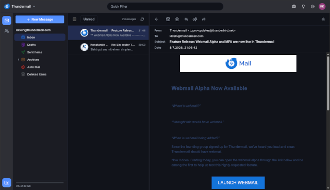Click the Thundermail sender avatar in list
The width and height of the screenshot is (330, 190).
(x=85, y=33)
